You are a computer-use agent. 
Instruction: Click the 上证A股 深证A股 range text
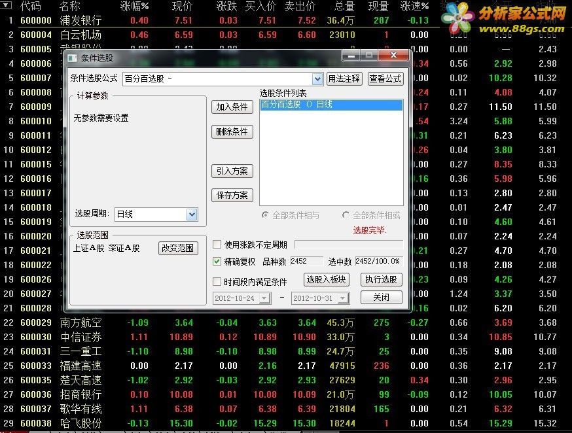[107, 248]
